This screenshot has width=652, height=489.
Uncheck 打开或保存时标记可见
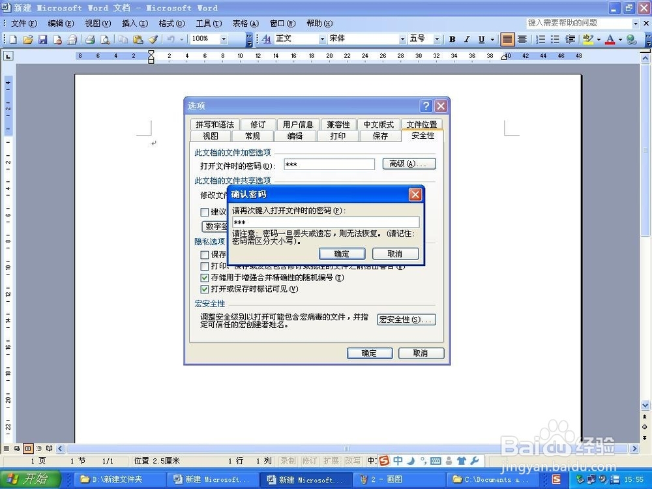tap(204, 289)
